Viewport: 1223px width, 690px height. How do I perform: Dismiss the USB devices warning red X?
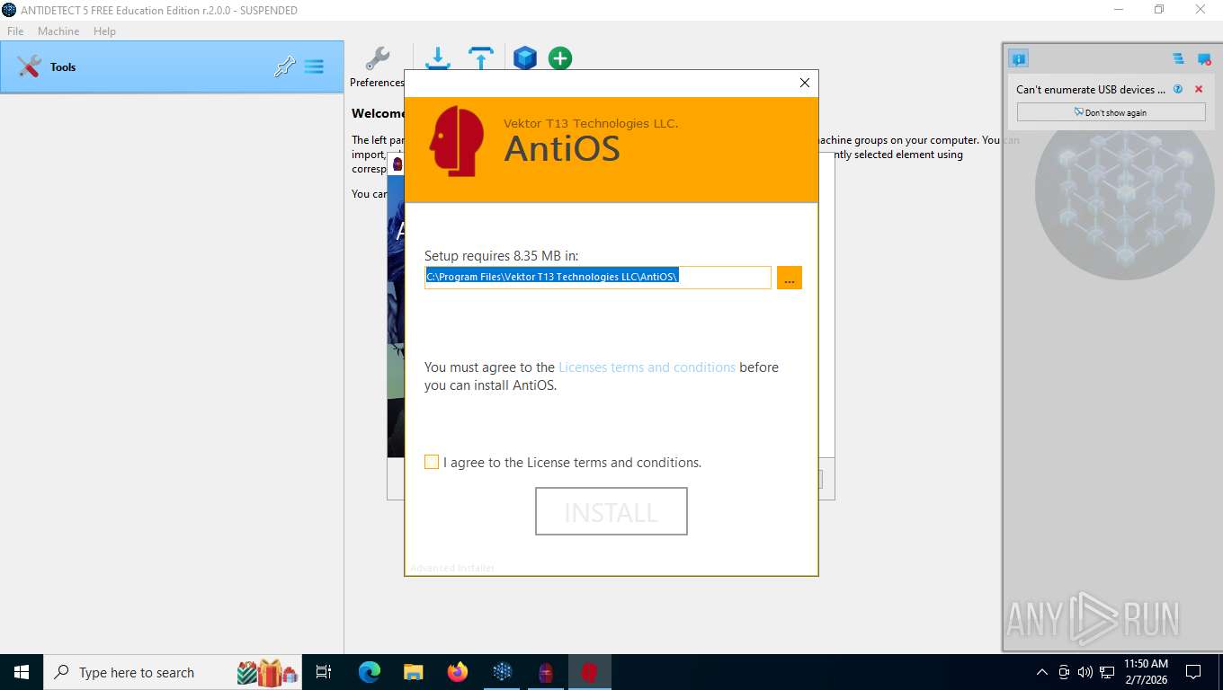1199,89
